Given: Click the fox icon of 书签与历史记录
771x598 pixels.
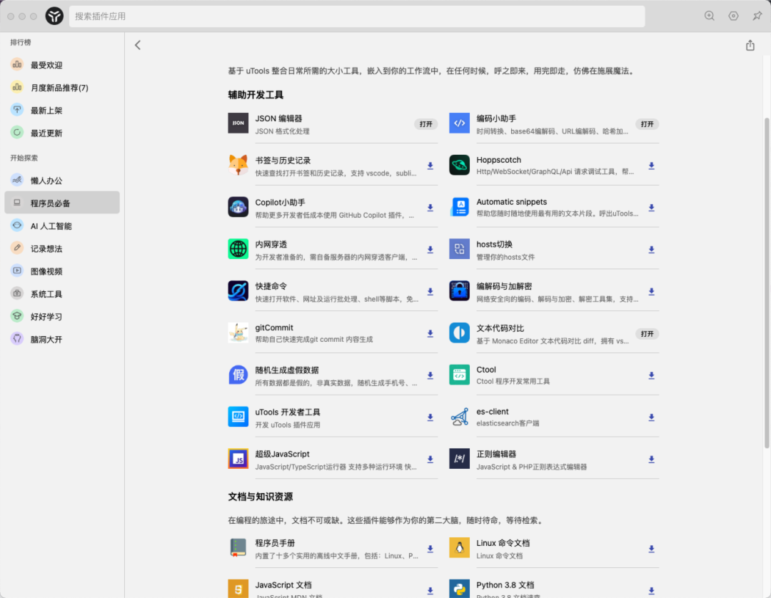Looking at the screenshot, I should coord(238,165).
